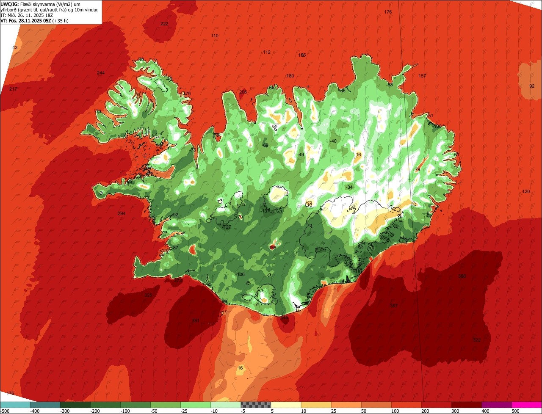542x414 pixels.
Task: Click the land value "-127" in the southwest highlands
Action: pyautogui.click(x=227, y=227)
